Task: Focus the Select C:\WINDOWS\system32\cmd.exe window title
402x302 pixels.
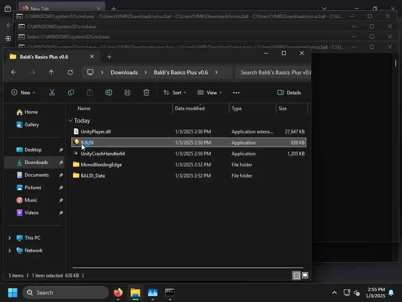Action: [68, 37]
